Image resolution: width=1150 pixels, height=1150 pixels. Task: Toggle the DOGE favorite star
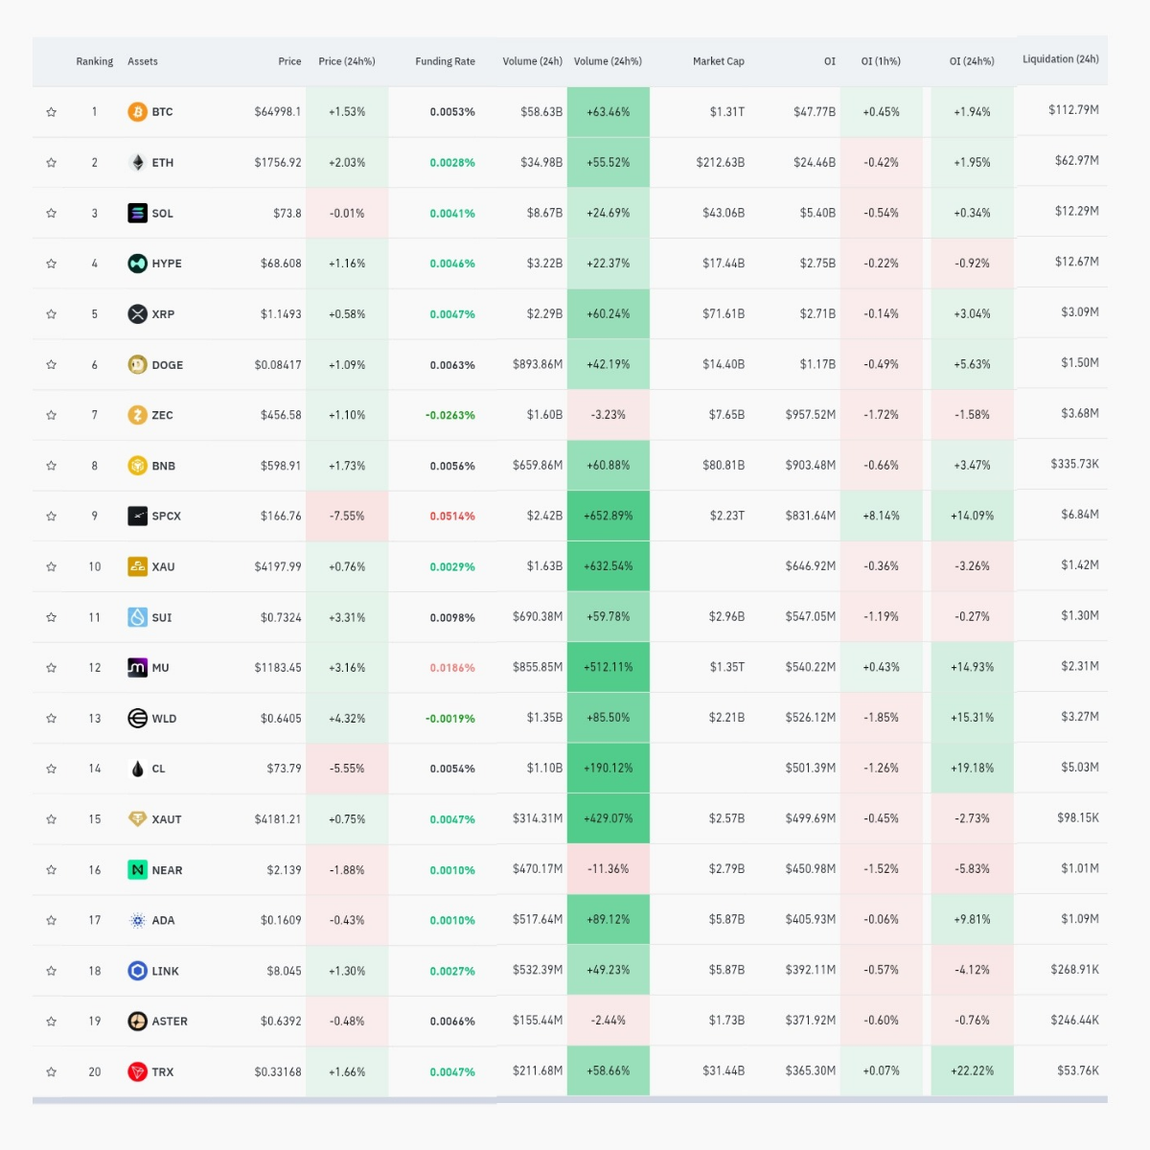51,364
